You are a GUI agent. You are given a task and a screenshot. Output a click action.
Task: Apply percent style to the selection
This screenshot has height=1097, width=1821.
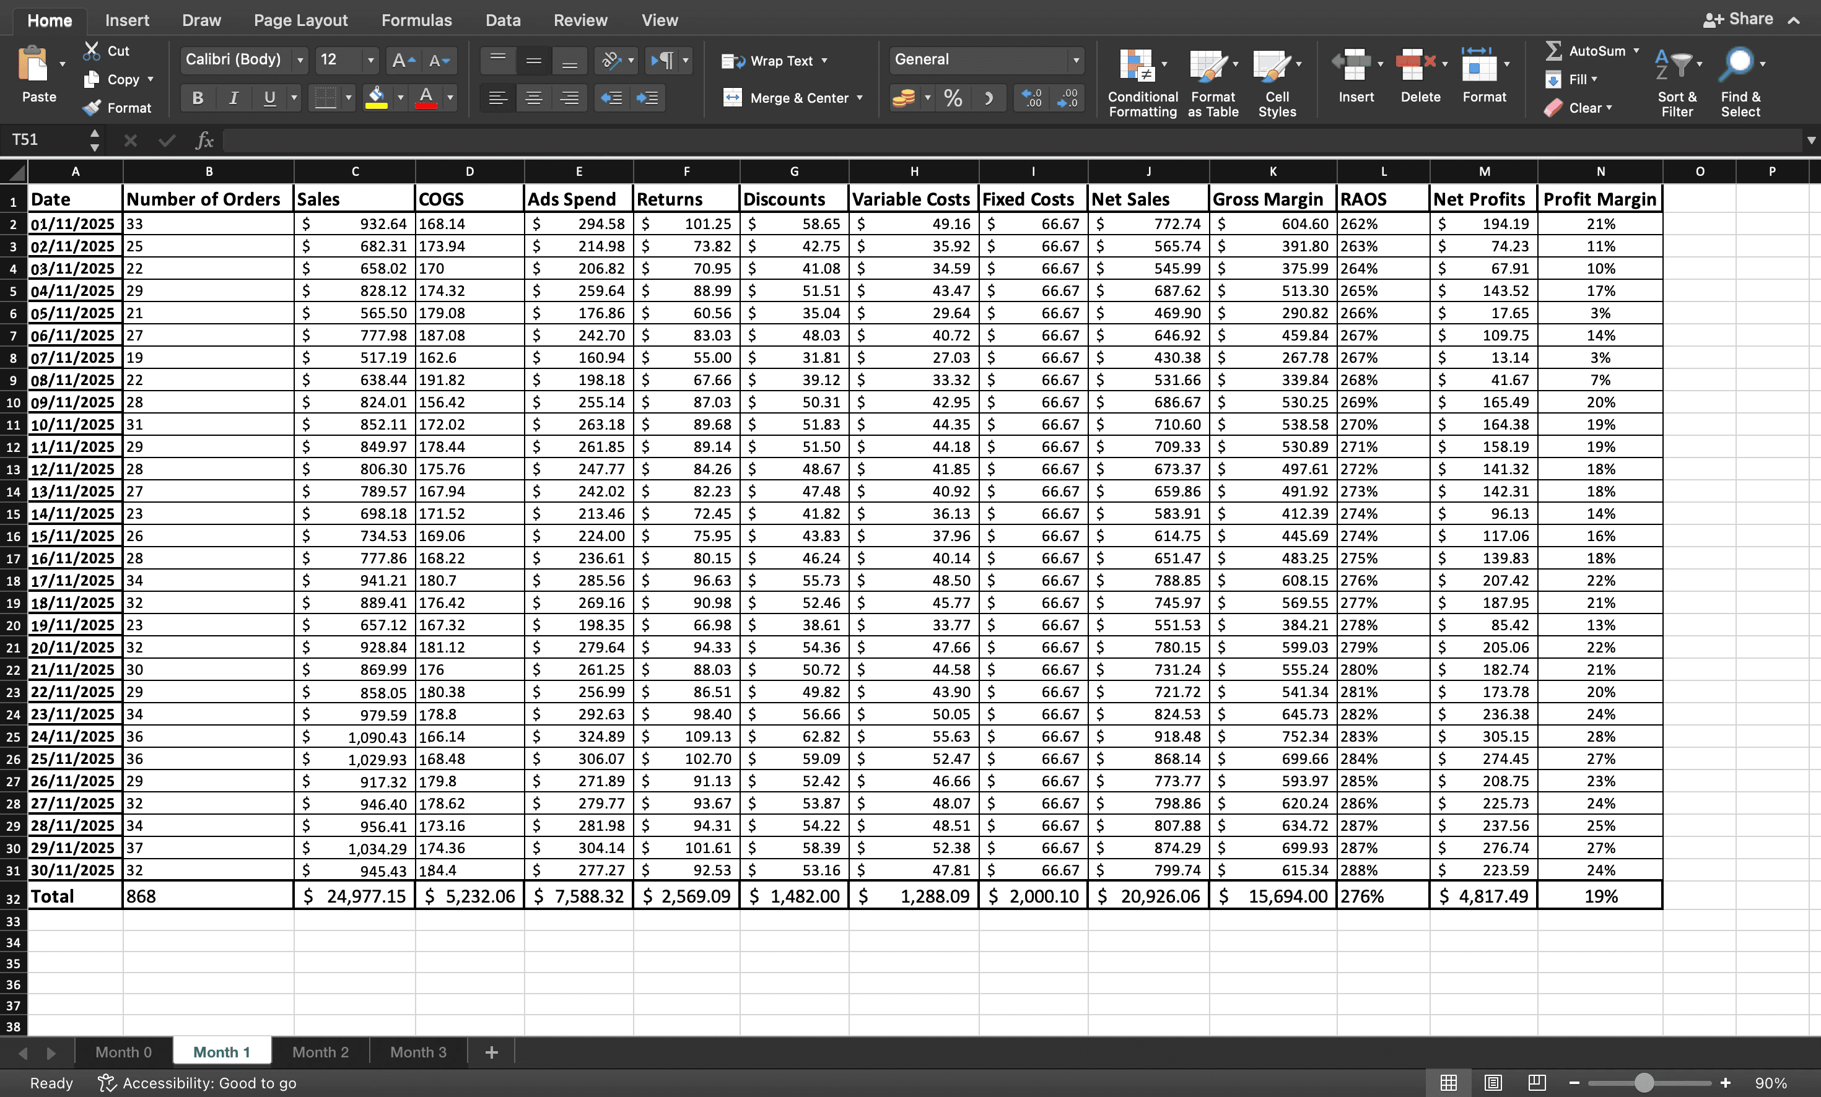pos(953,98)
